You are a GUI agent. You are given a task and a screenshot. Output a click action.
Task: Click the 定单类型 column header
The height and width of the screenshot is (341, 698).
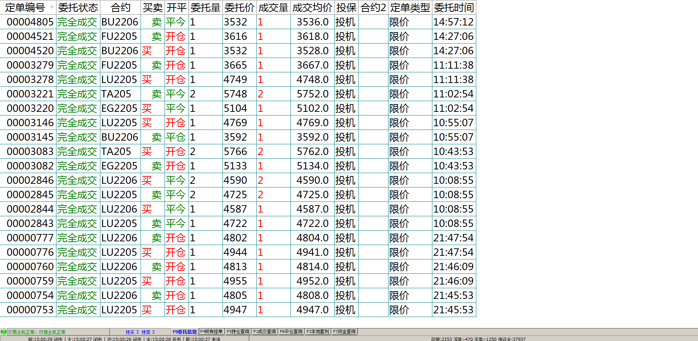[x=410, y=7]
